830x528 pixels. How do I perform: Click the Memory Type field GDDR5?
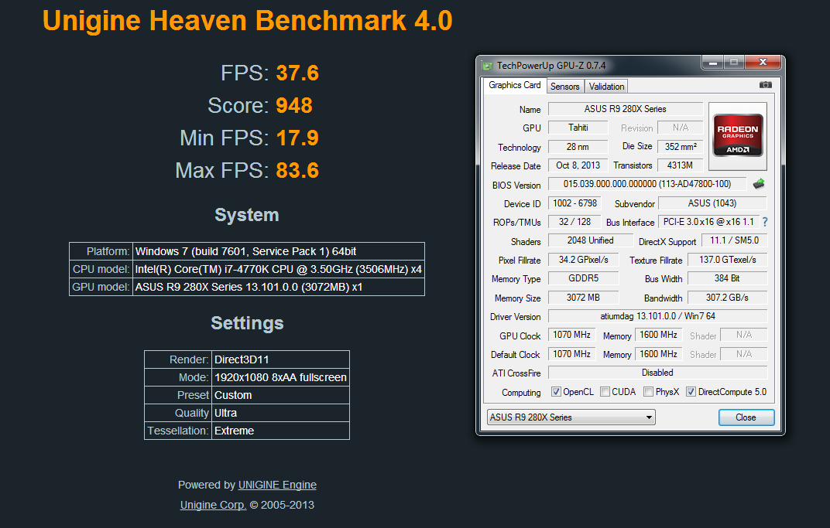583,278
